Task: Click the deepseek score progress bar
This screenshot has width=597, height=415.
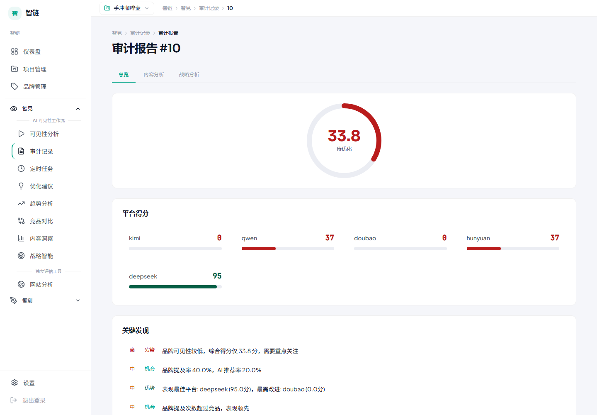Action: [x=175, y=287]
